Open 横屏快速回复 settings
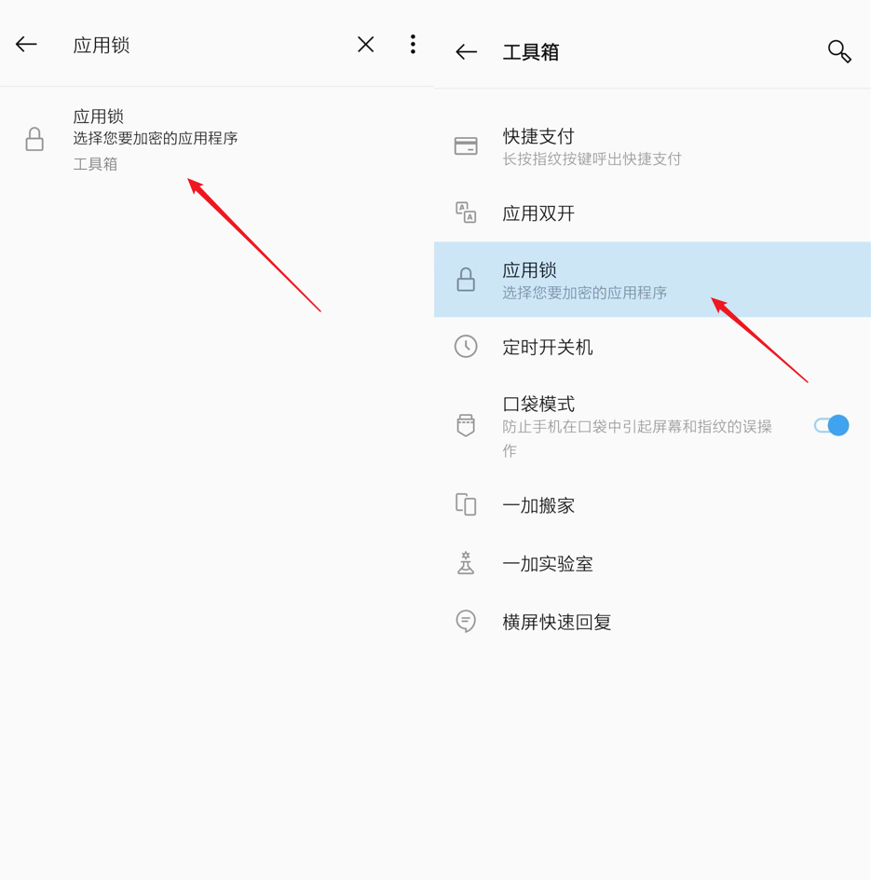This screenshot has height=880, width=871. coord(652,622)
